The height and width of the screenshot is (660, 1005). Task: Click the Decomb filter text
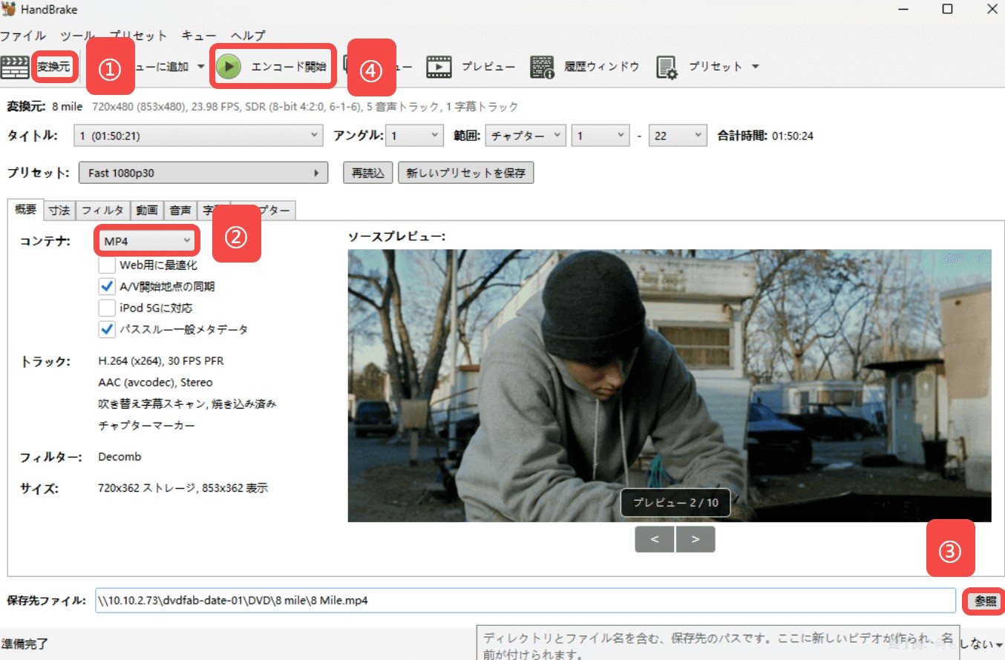pyautogui.click(x=120, y=457)
